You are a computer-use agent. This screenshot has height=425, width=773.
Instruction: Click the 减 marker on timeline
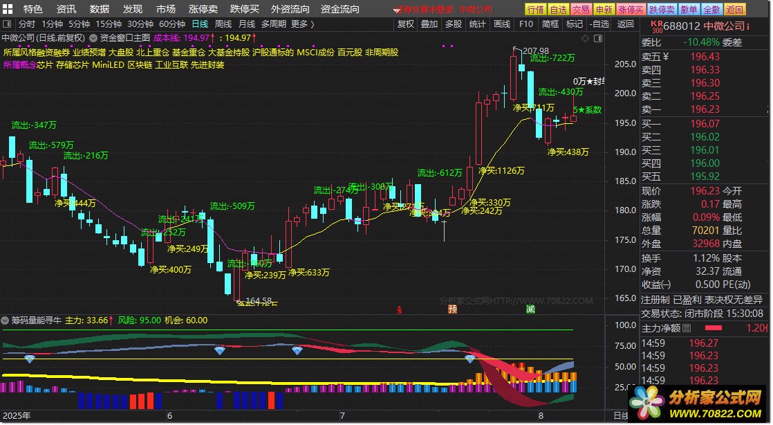530,309
